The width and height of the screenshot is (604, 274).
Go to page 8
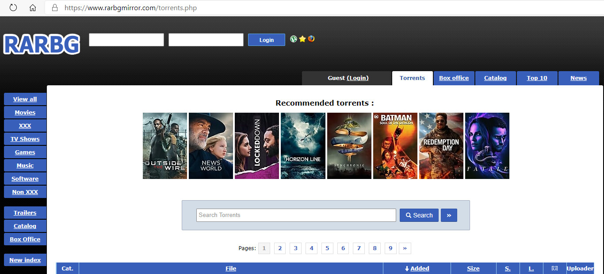pos(375,248)
